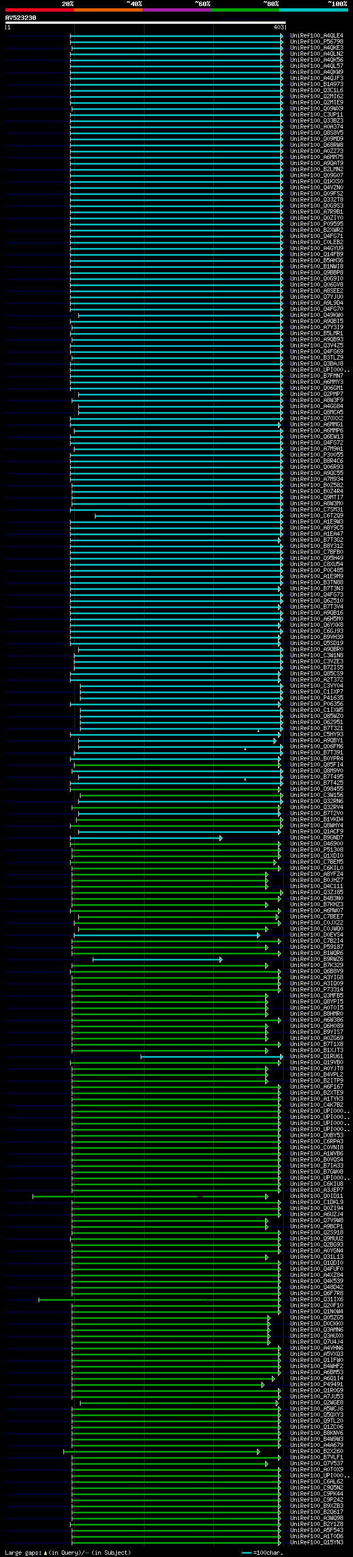353x1557 pixels.
Task: Click the short cyan alignment bar for UniRef100_B9GND7
Action: 147,838
